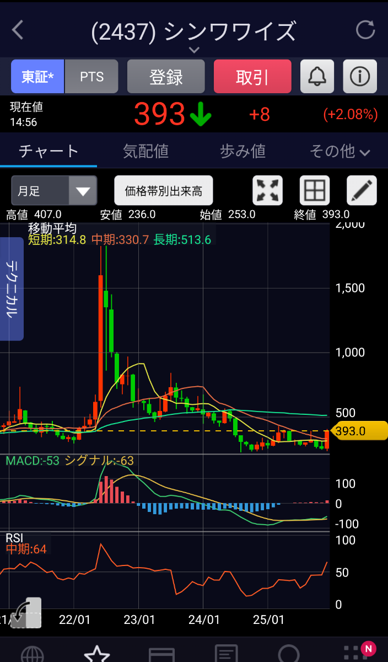The width and height of the screenshot is (388, 662).
Task: Switch market to 東証
Action: [37, 77]
